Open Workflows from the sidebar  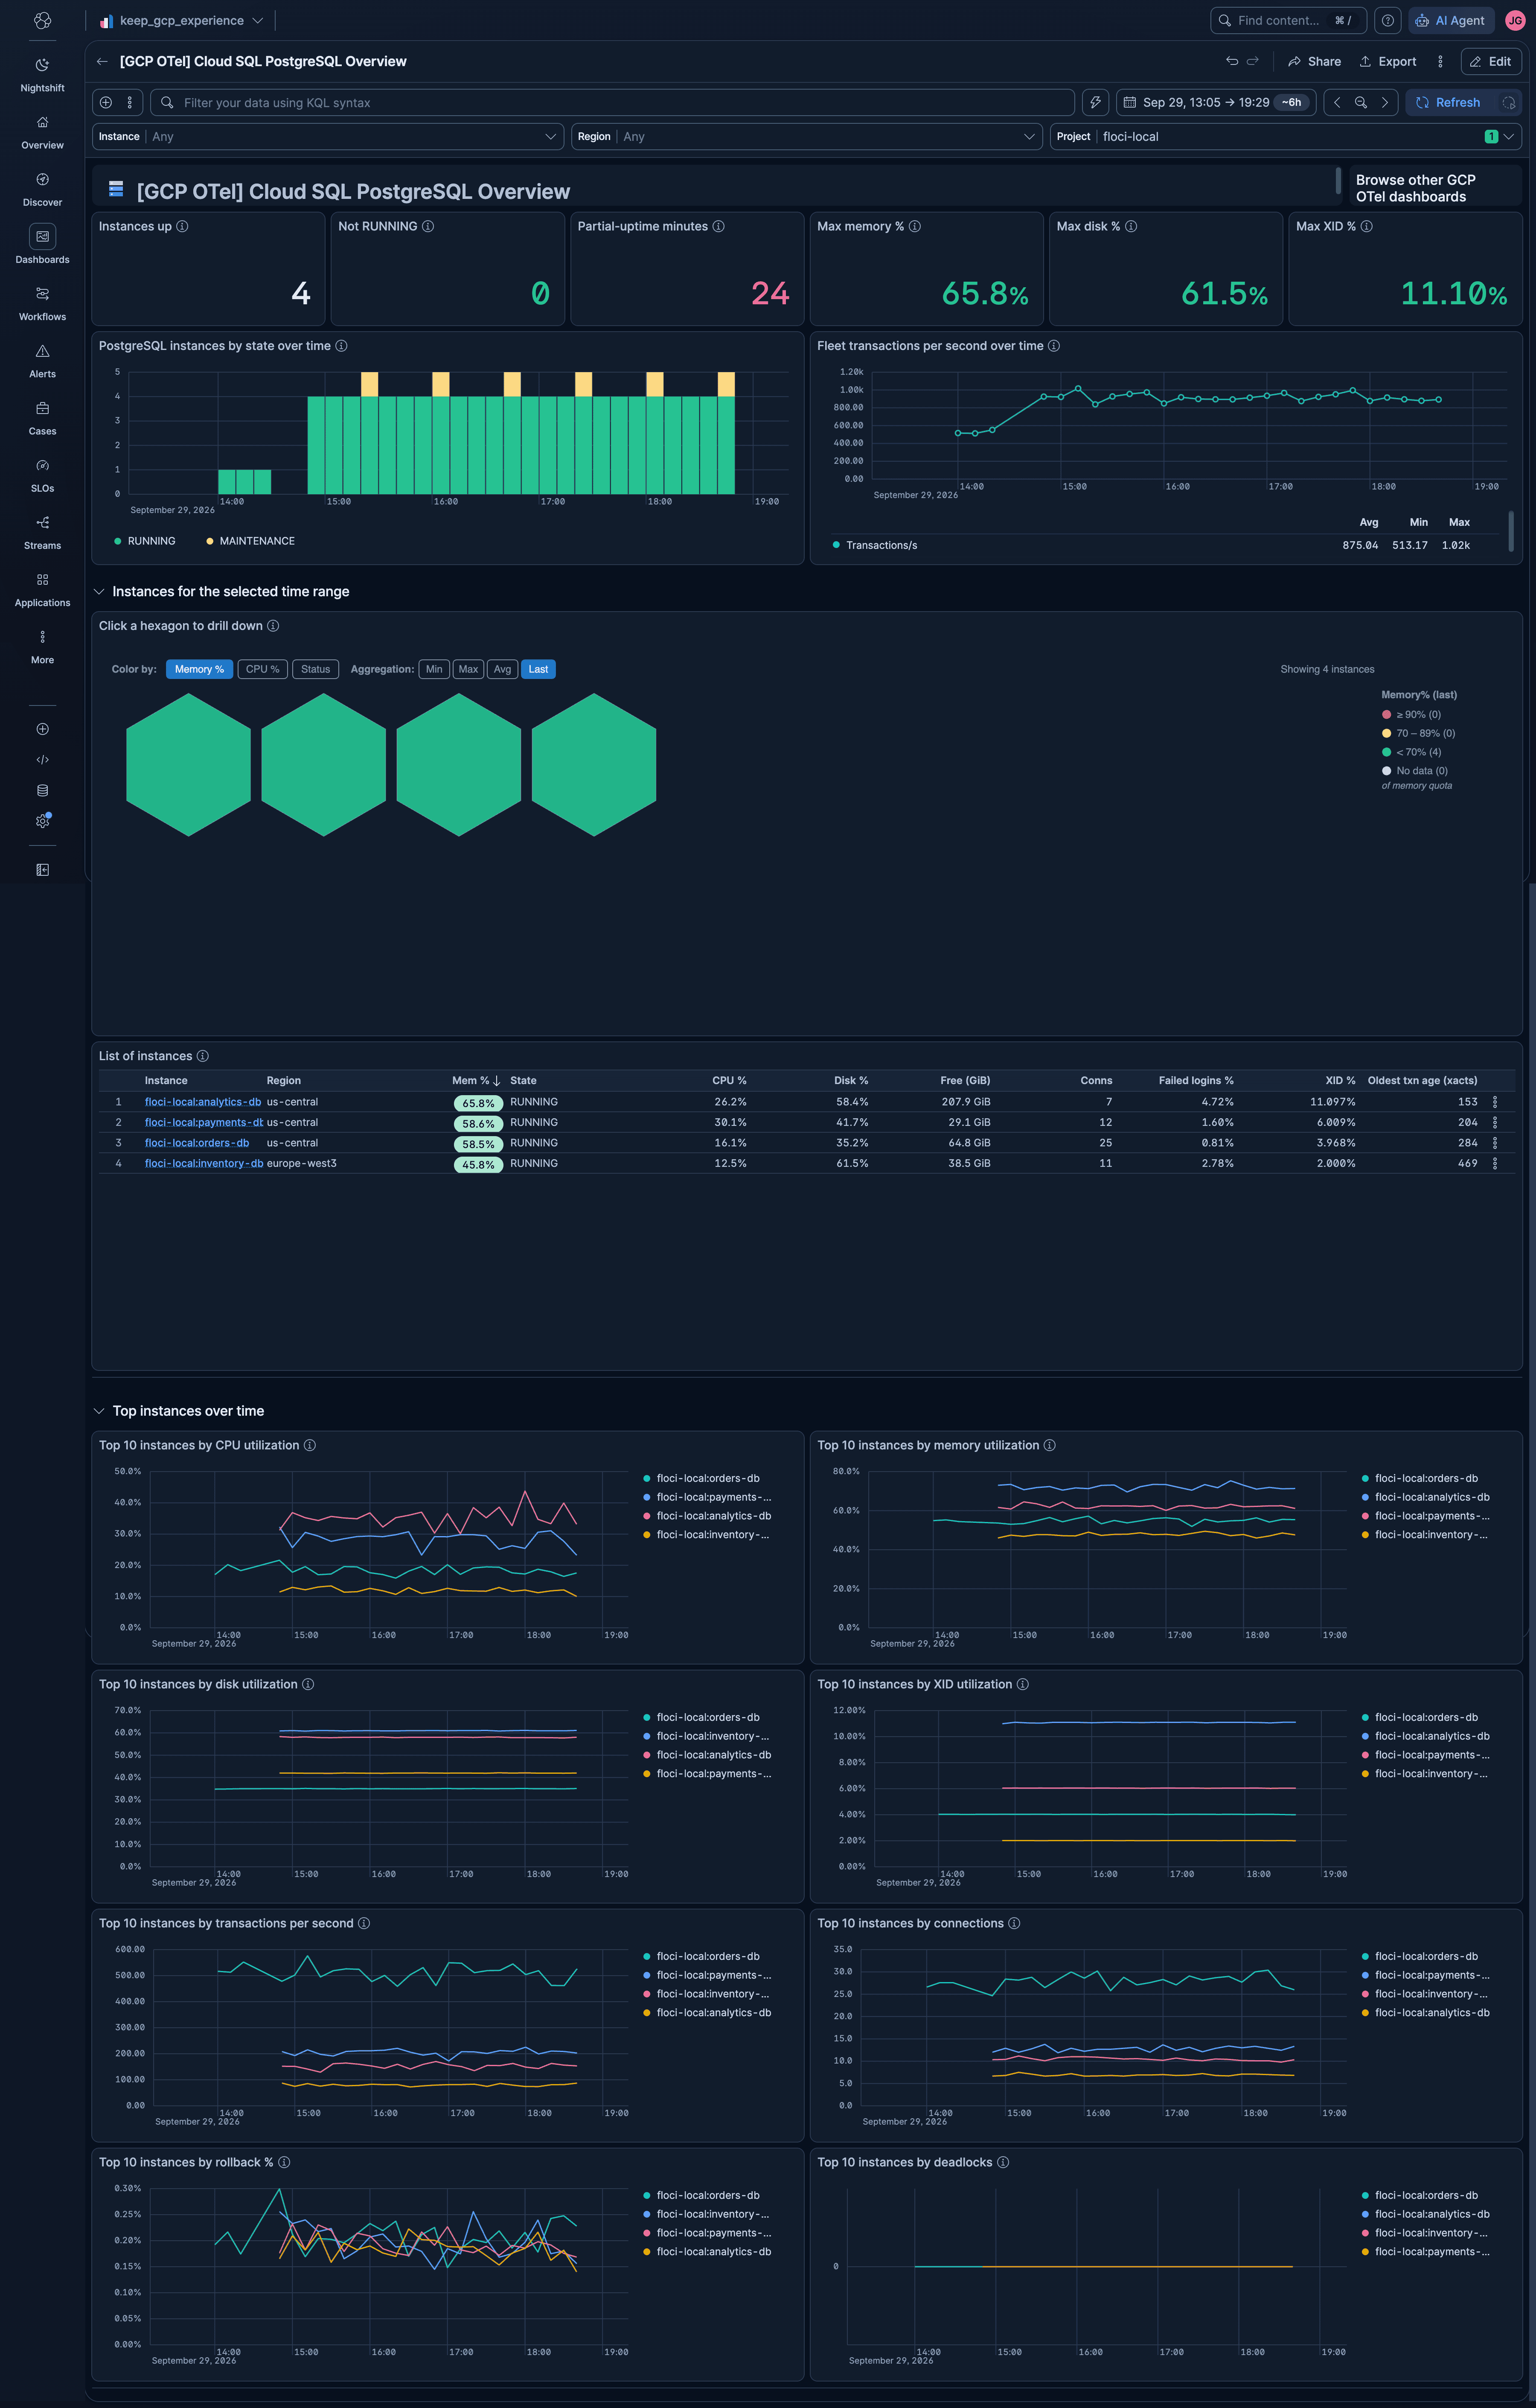point(42,304)
